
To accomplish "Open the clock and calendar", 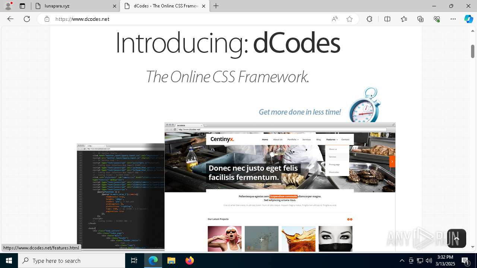I will (x=445, y=261).
